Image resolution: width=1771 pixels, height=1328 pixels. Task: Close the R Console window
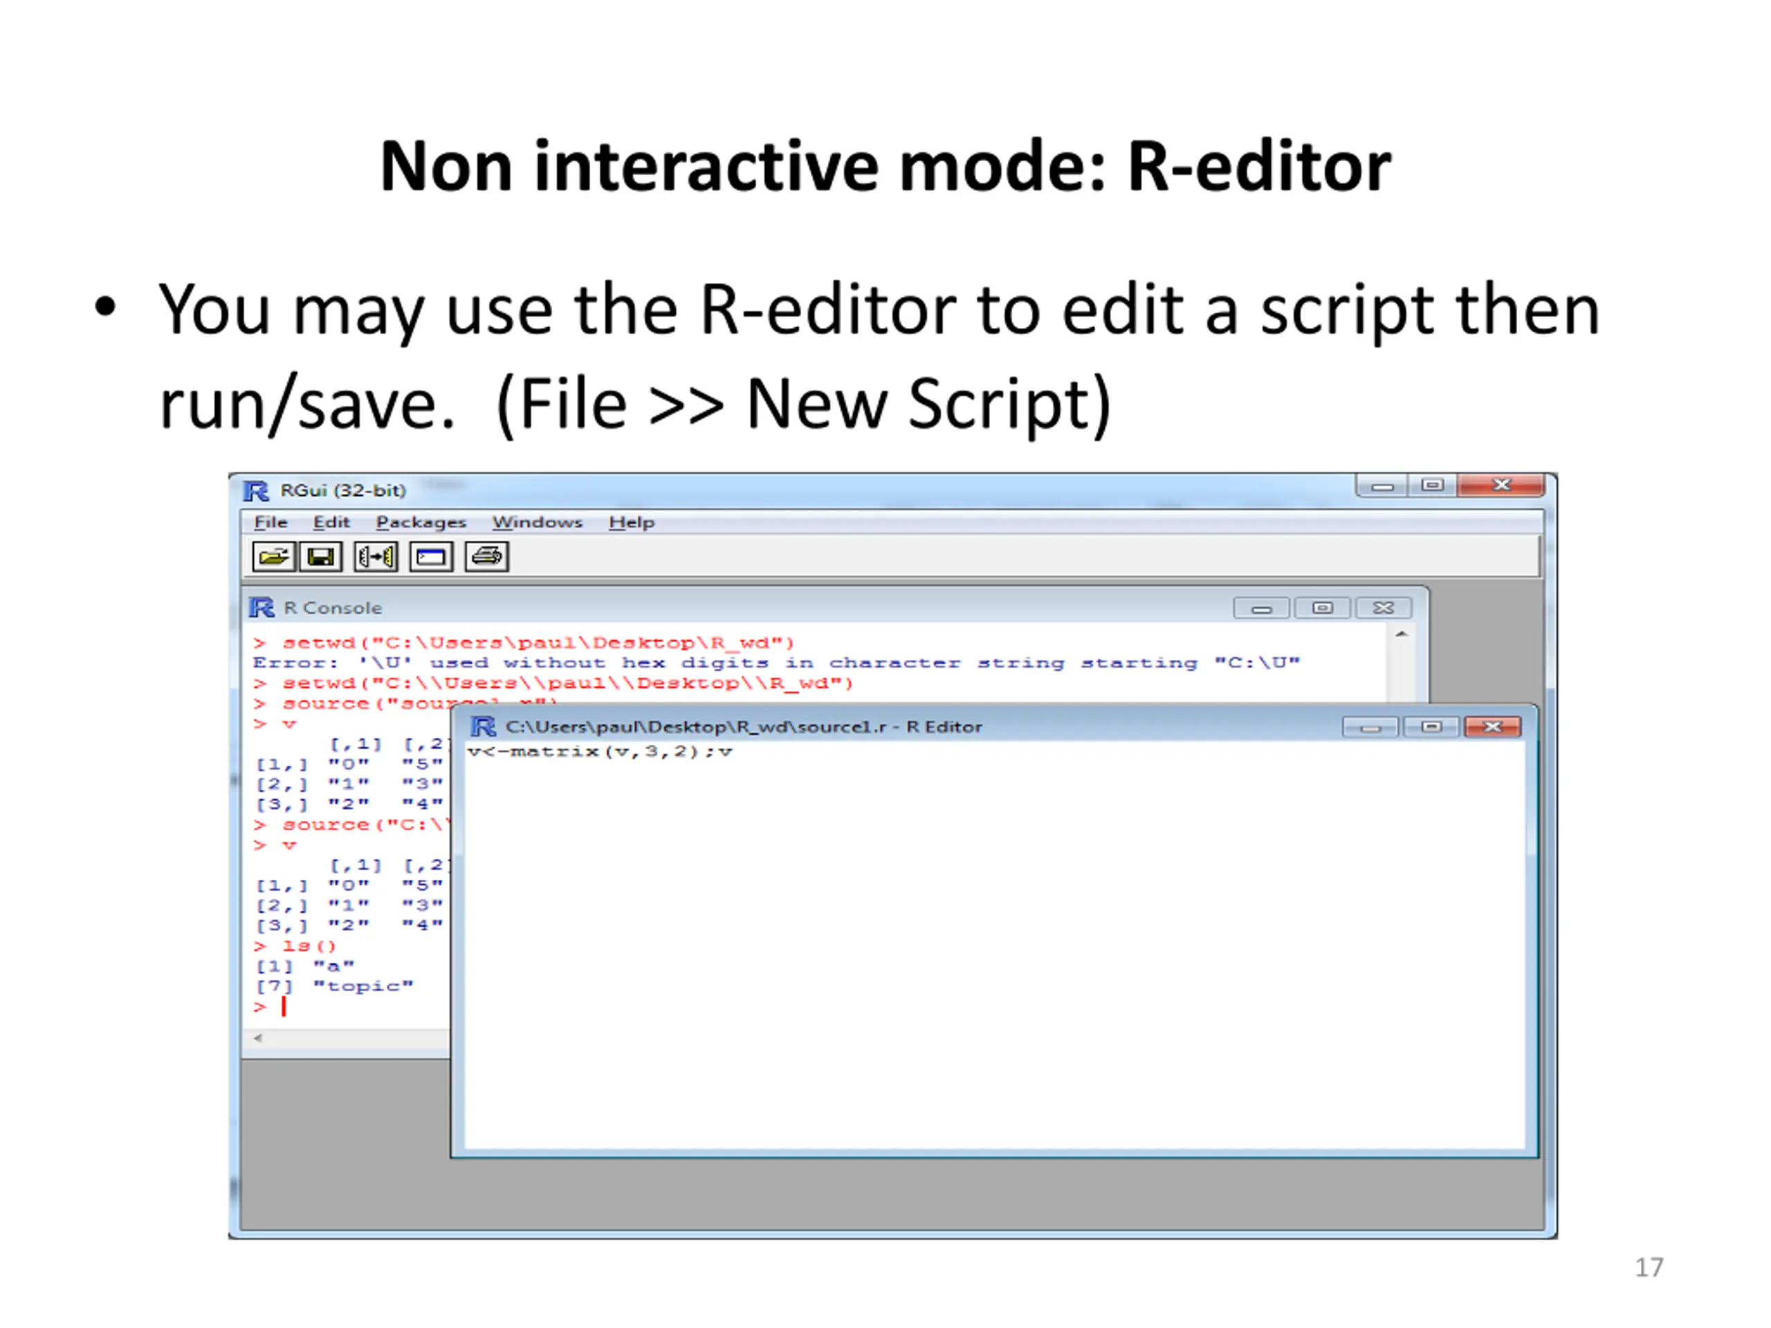[x=1384, y=609]
